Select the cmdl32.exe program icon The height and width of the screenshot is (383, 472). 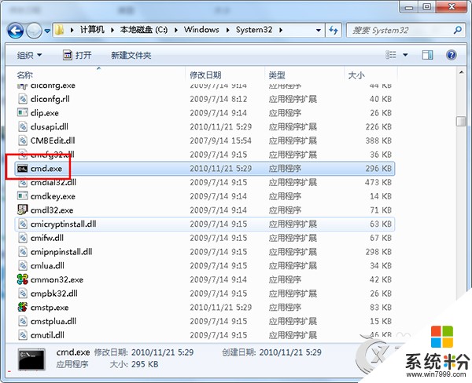coord(23,210)
